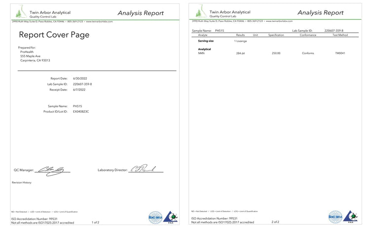Click the Conforms value in NMN row
The image size is (370, 226).
[x=308, y=53]
